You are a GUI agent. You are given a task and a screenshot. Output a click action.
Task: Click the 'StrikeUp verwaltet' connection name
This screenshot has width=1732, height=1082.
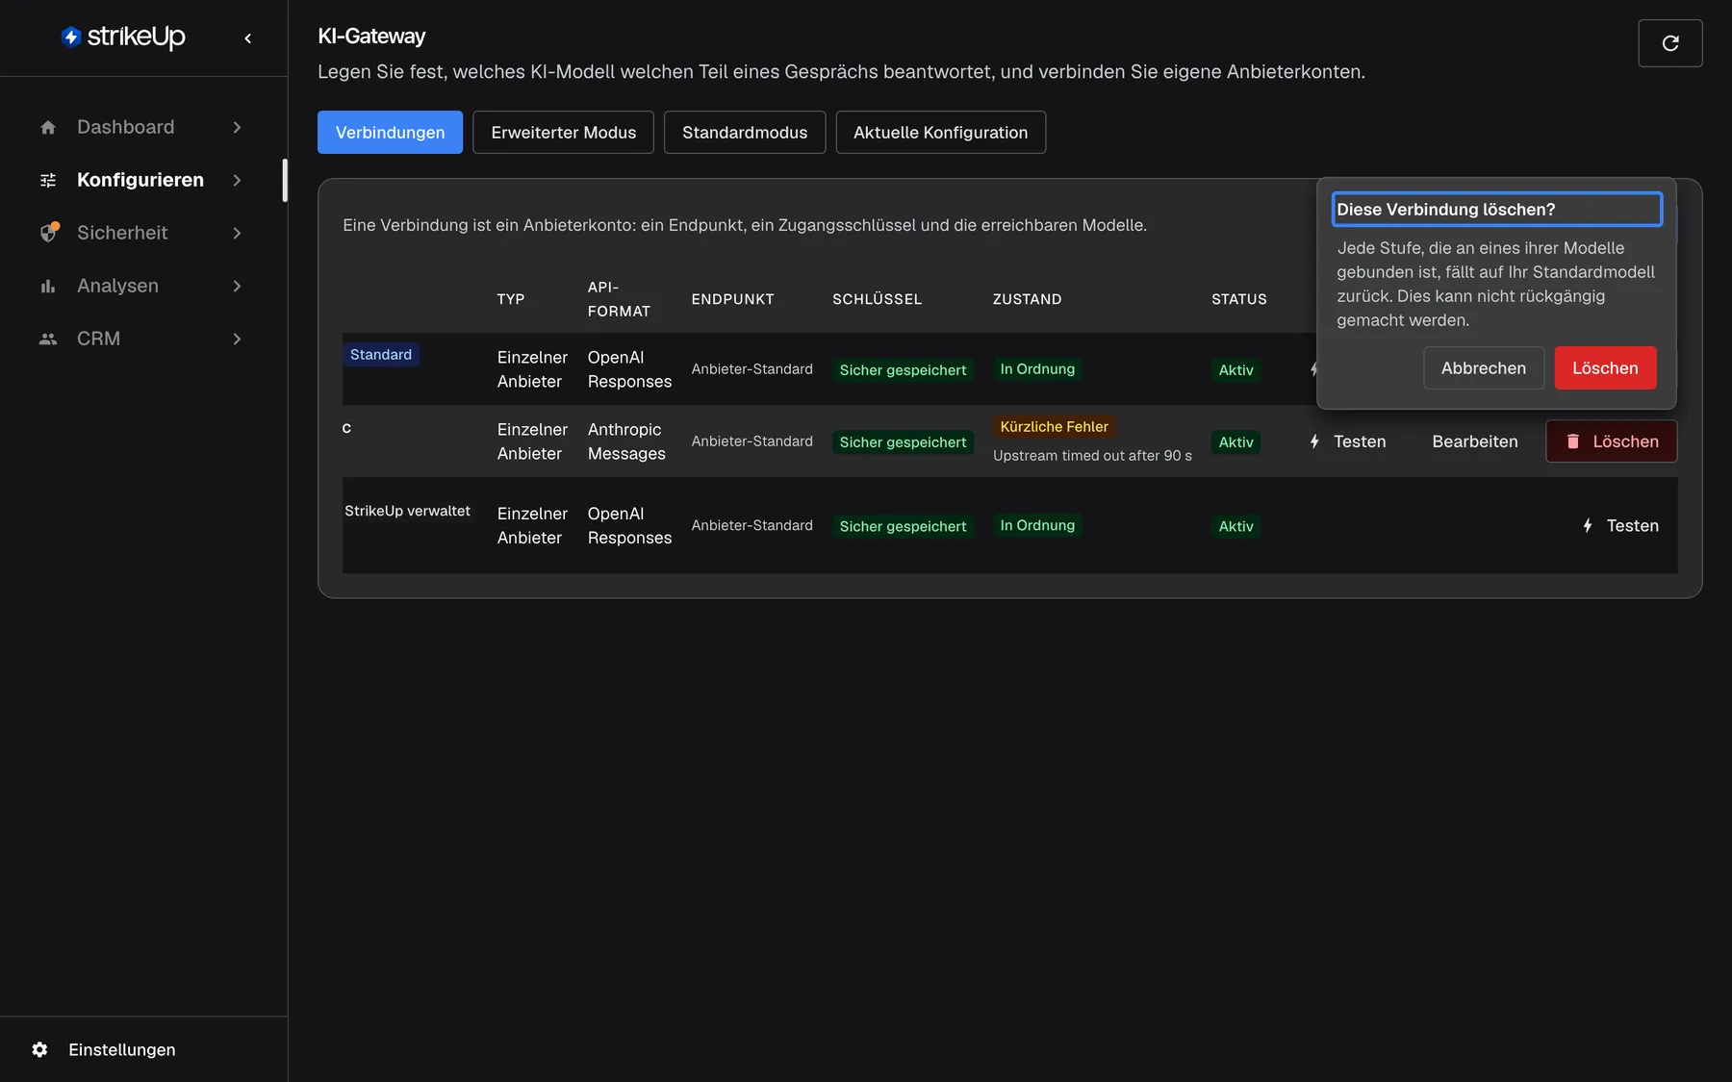coord(407,511)
